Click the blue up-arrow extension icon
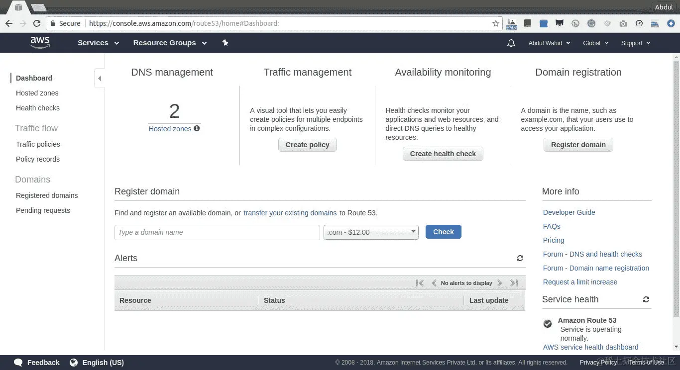680x370 pixels. click(671, 23)
